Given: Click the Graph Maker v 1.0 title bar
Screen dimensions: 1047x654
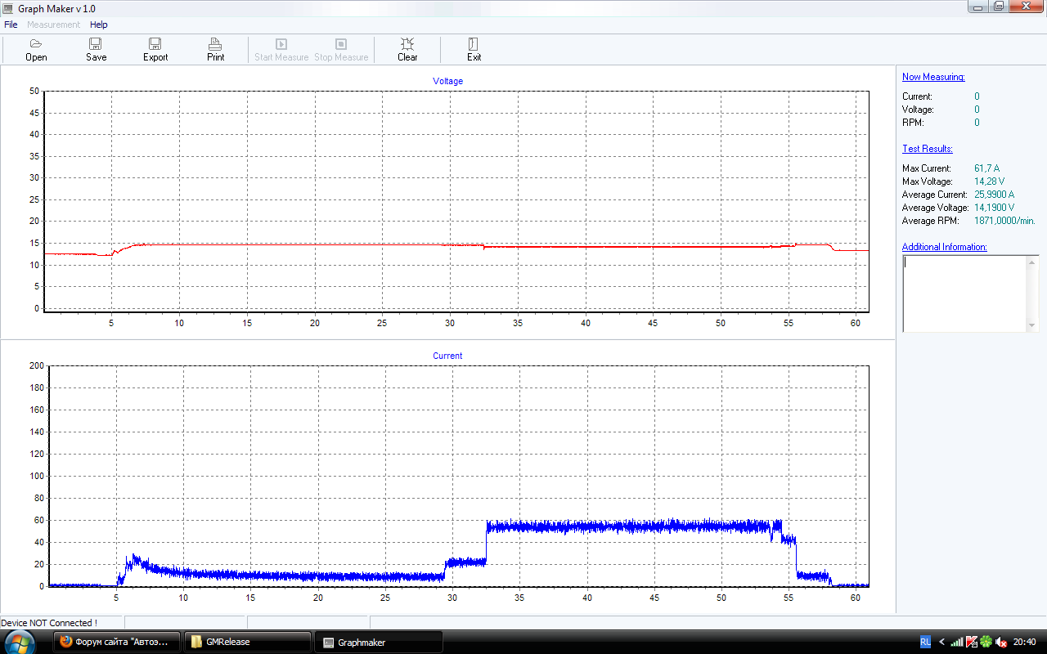Looking at the screenshot, I should [x=483, y=8].
